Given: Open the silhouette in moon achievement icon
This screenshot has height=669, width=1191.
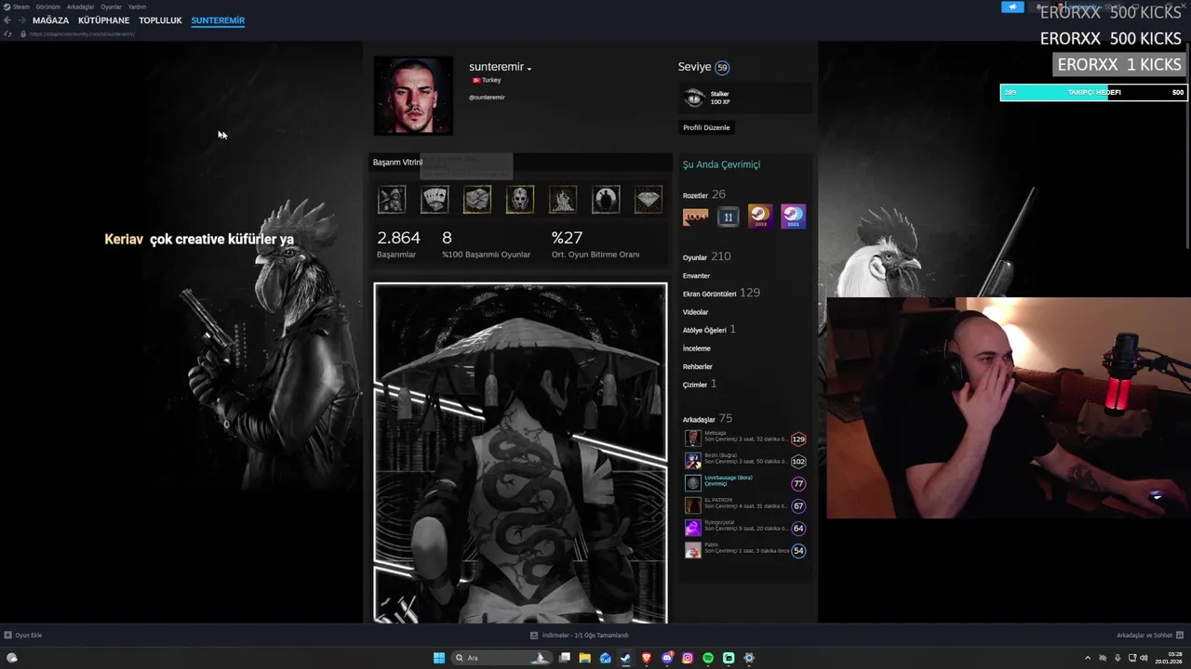Looking at the screenshot, I should click(x=606, y=199).
